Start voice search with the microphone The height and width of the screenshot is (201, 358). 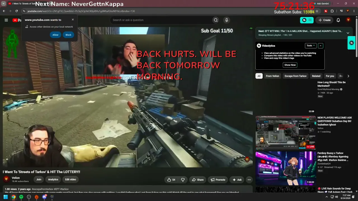pos(227,20)
